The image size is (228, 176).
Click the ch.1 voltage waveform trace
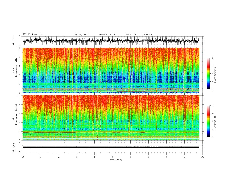click(x=111, y=41)
